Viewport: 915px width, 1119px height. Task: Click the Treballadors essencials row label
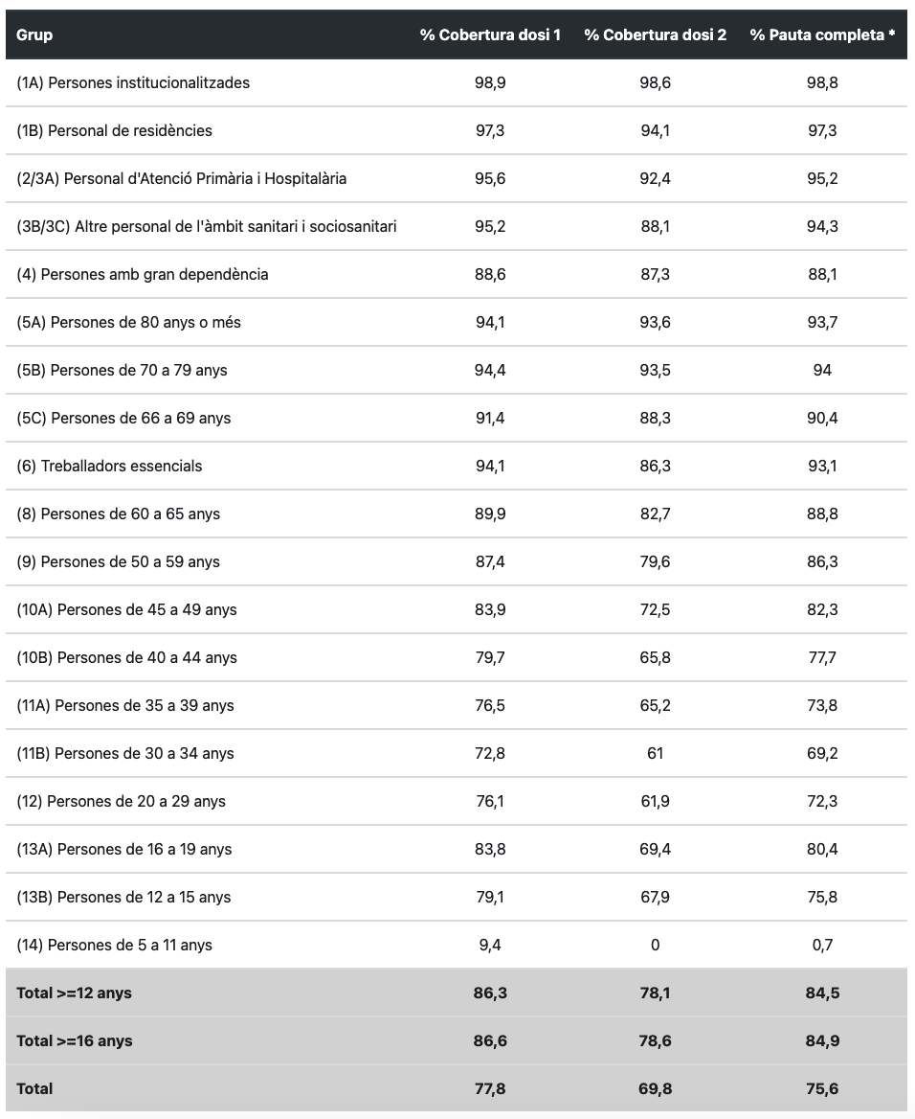(109, 467)
